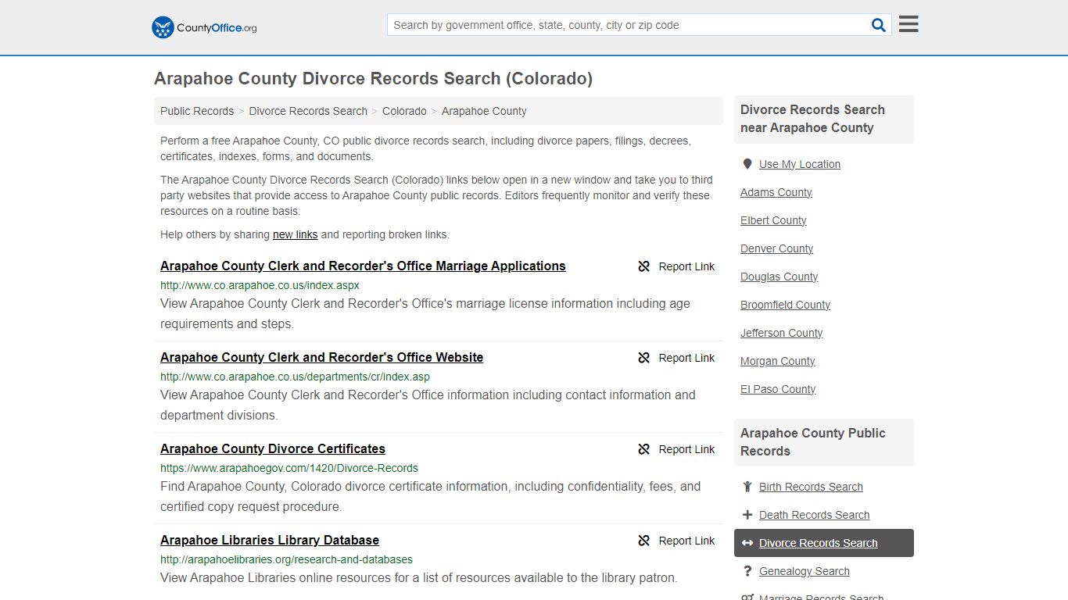Open Birth Records Search
This screenshot has height=600, width=1068.
[811, 487]
